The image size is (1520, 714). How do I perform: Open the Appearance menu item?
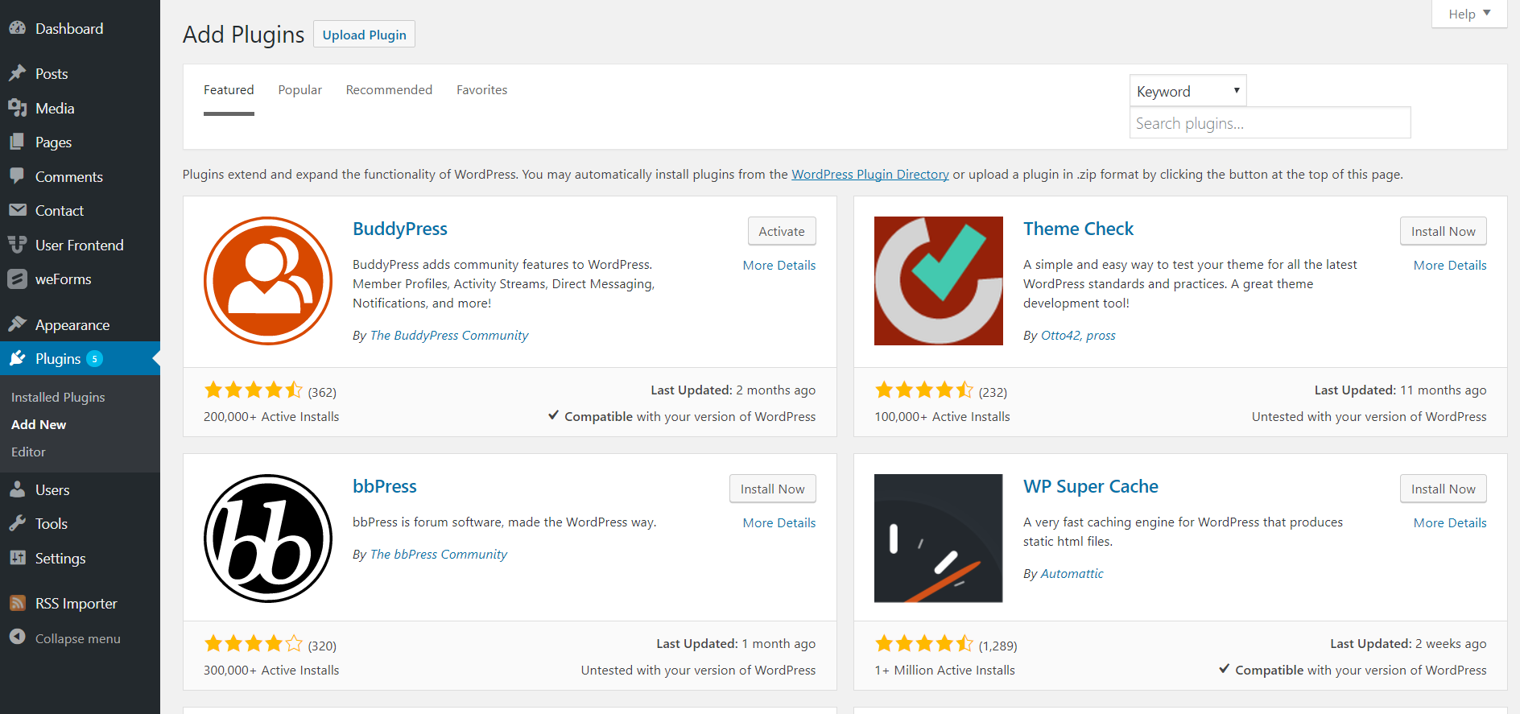80,324
